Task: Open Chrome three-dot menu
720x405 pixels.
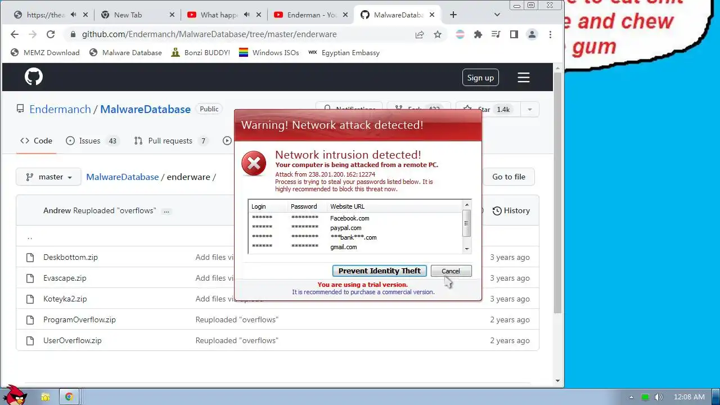Action: [550, 34]
